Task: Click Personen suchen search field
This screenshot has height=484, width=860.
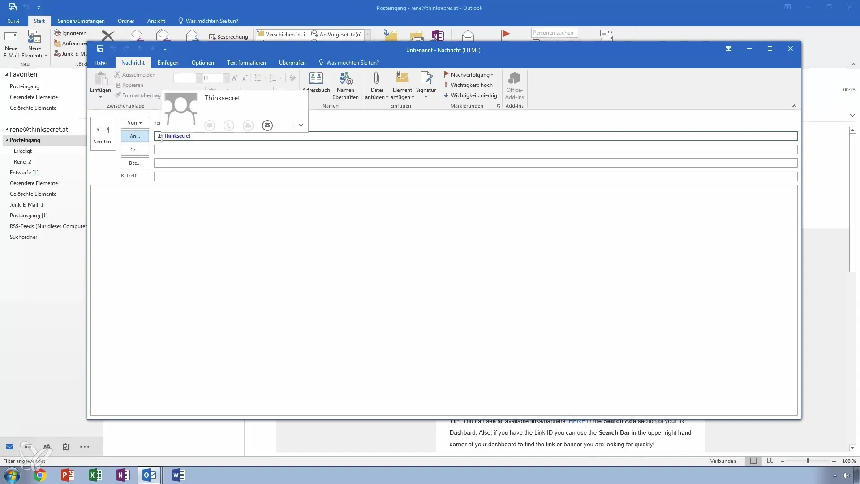Action: click(x=555, y=33)
